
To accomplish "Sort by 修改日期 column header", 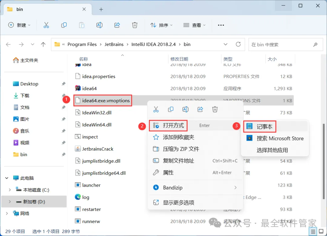I will coord(179,59).
